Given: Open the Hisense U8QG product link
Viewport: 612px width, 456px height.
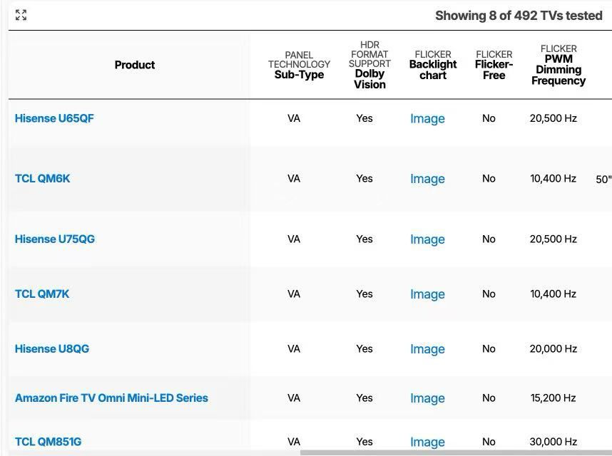Looking at the screenshot, I should tap(52, 349).
